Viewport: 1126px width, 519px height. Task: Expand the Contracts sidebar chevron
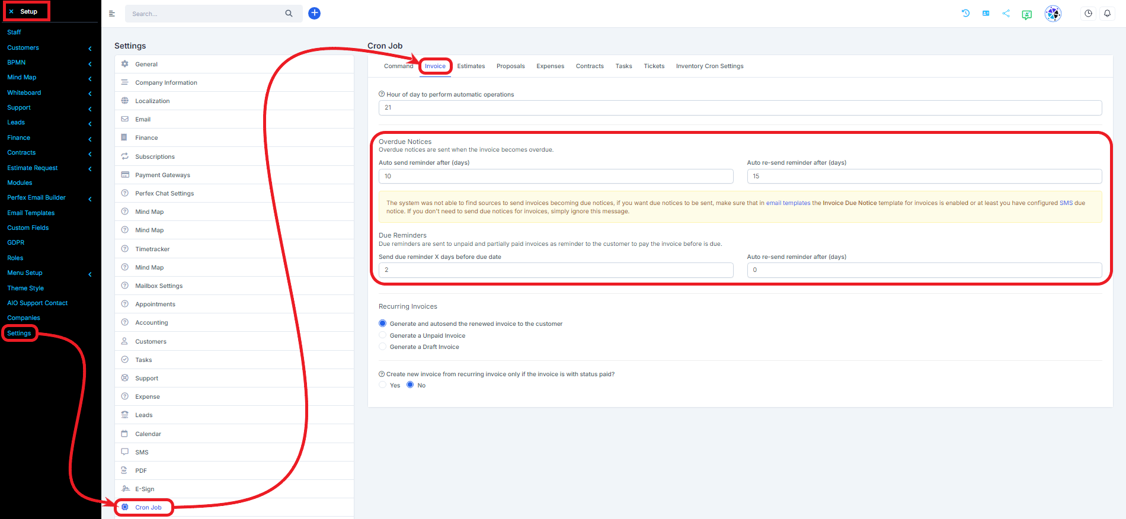point(90,154)
